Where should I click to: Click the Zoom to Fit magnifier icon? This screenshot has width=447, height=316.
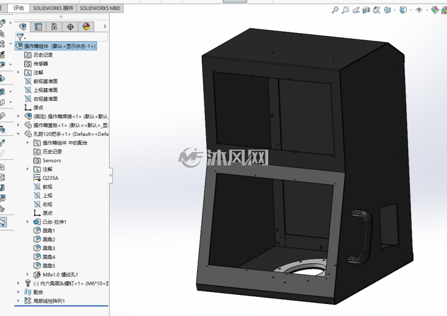[335, 10]
